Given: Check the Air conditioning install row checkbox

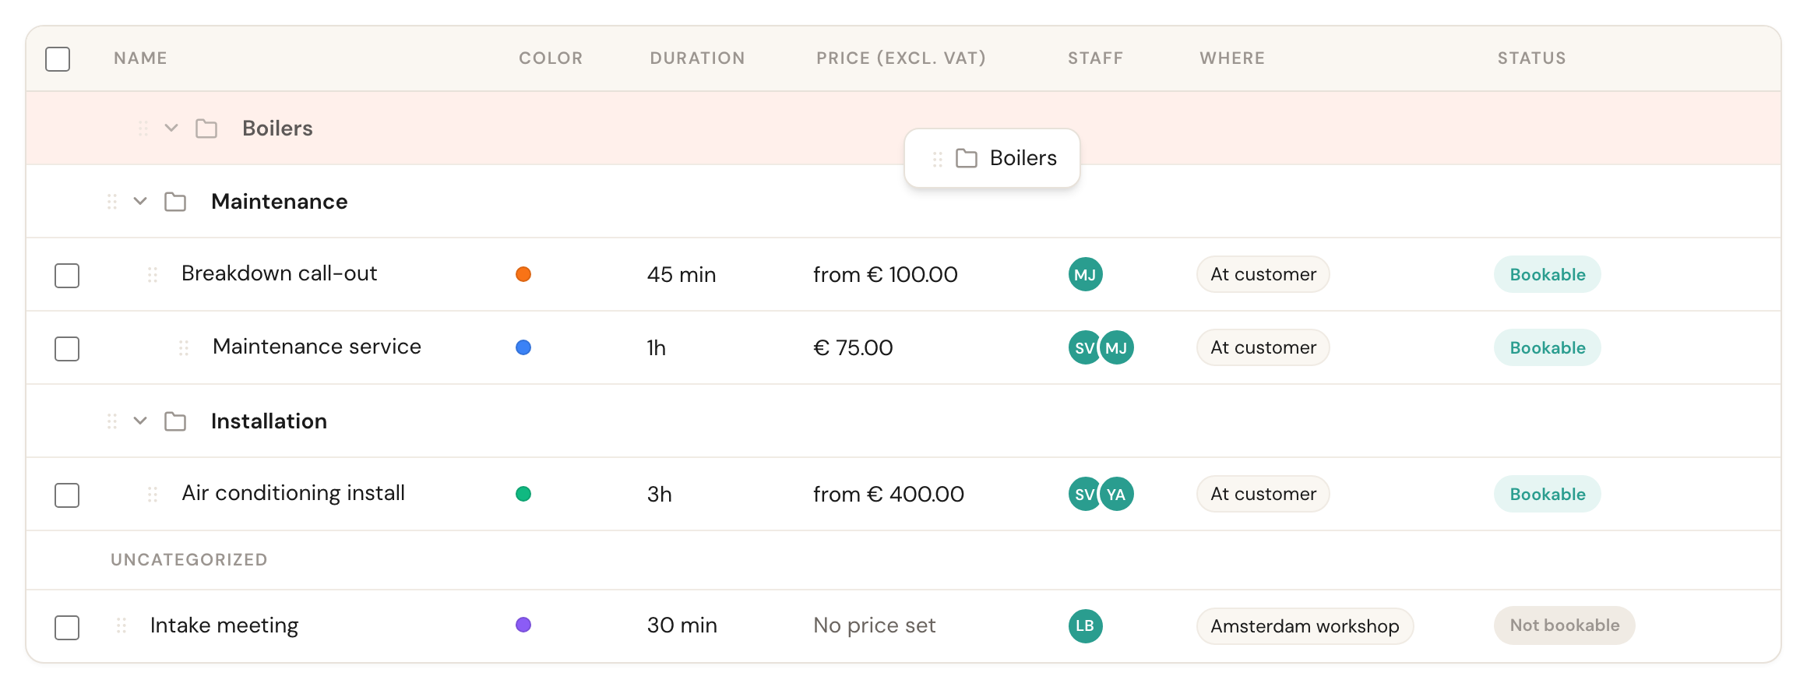Looking at the screenshot, I should pyautogui.click(x=67, y=495).
